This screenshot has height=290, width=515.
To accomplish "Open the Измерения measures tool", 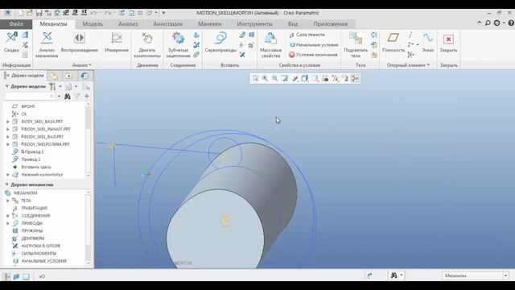I will pyautogui.click(x=116, y=42).
